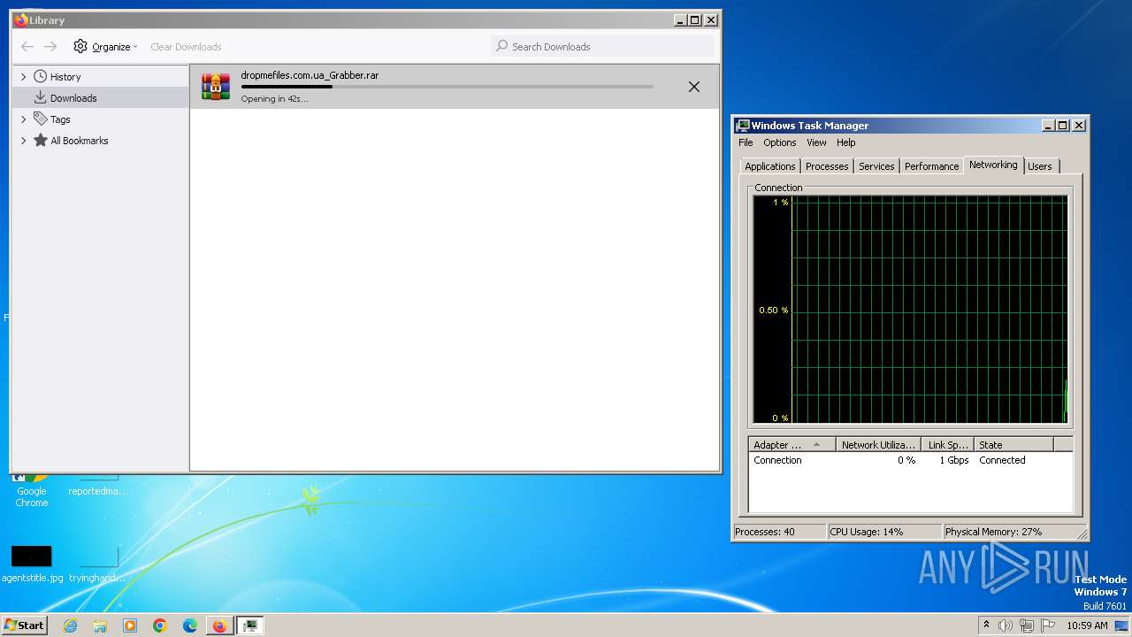Sort by Adapter Name column header

click(792, 445)
